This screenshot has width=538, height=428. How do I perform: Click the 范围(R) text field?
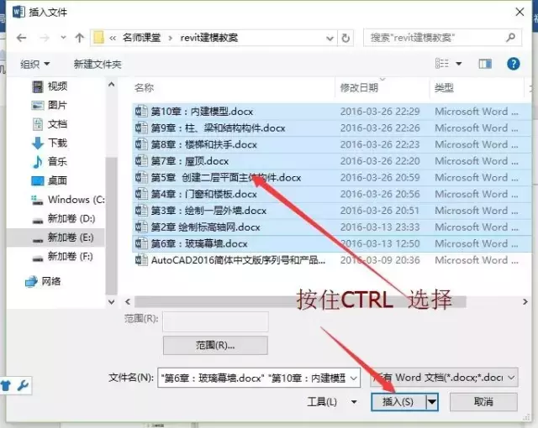coord(215,321)
